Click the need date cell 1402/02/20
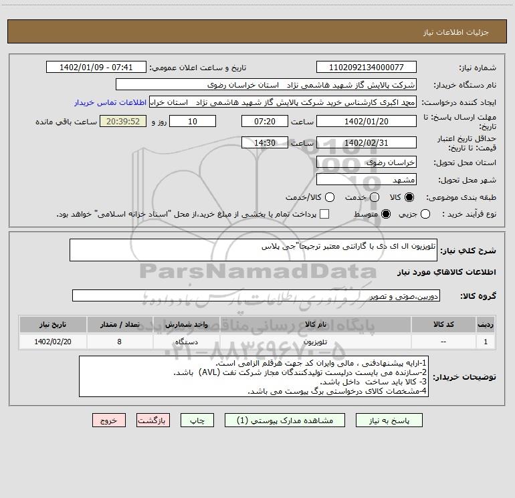This screenshot has height=498, width=515. tap(53, 342)
